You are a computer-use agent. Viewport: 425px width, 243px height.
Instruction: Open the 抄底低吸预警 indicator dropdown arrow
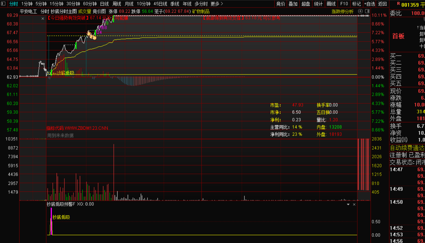coord(348,205)
